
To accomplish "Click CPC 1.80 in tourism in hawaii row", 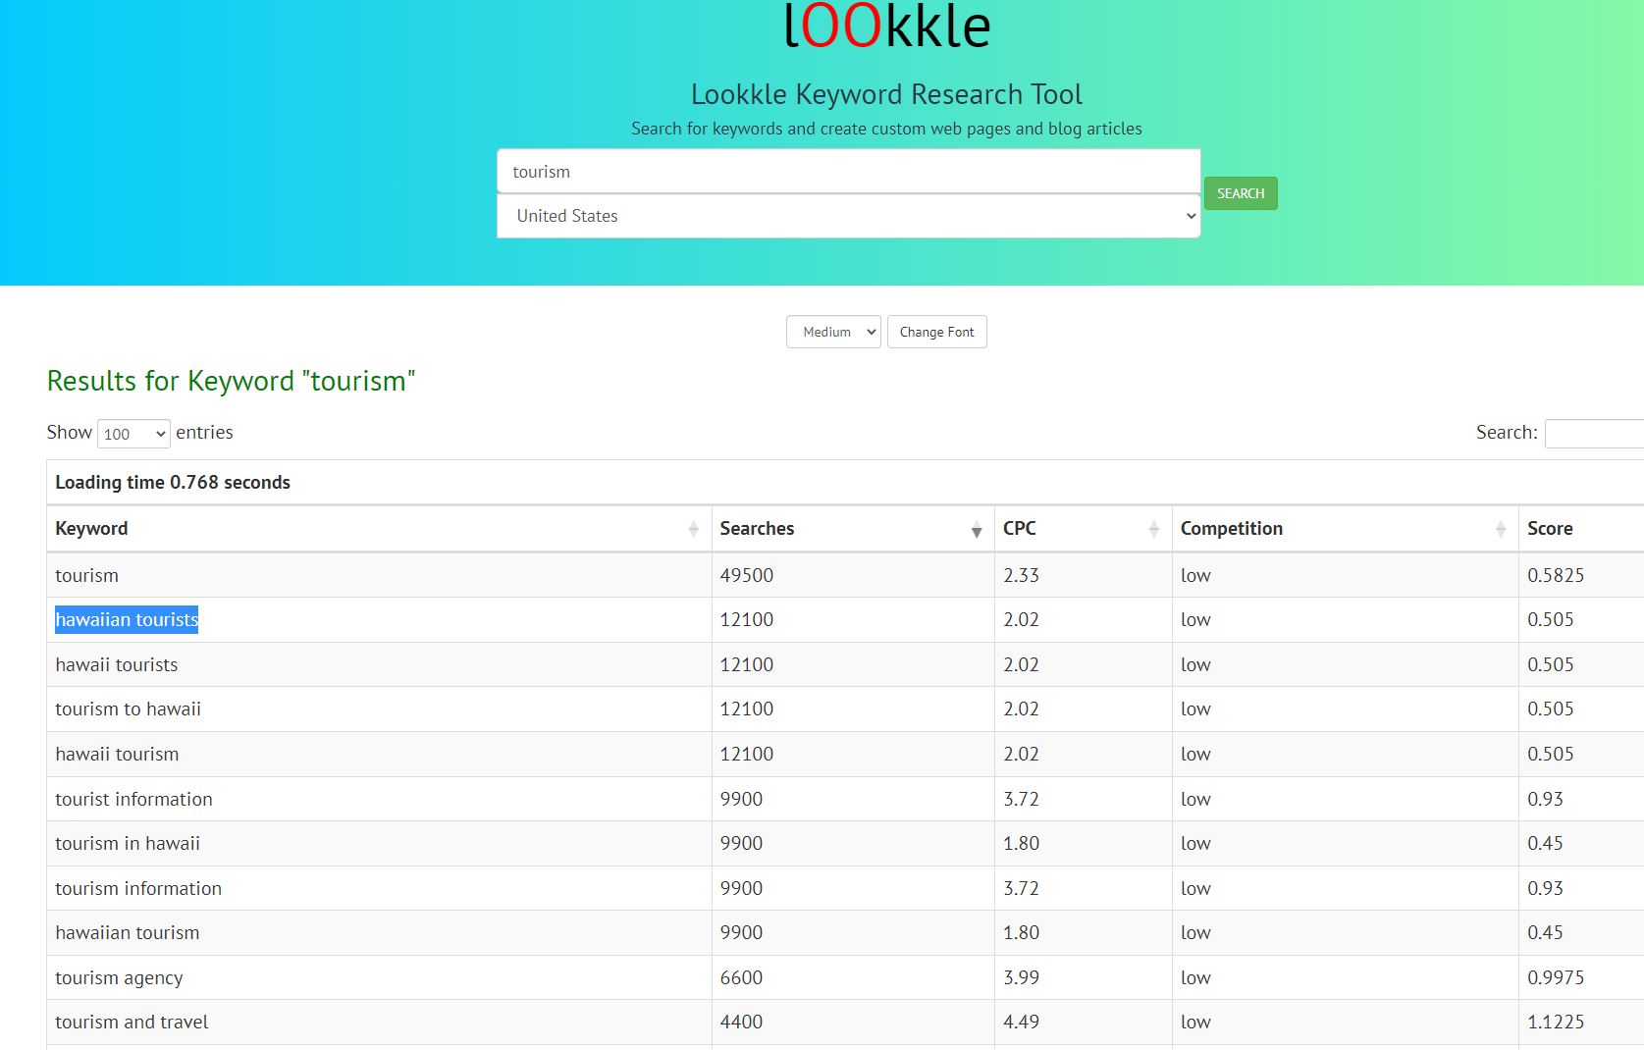I will click(1021, 843).
